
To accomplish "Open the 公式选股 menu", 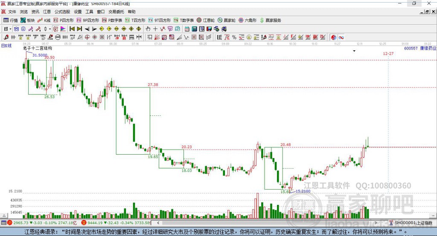I will 62,12.
